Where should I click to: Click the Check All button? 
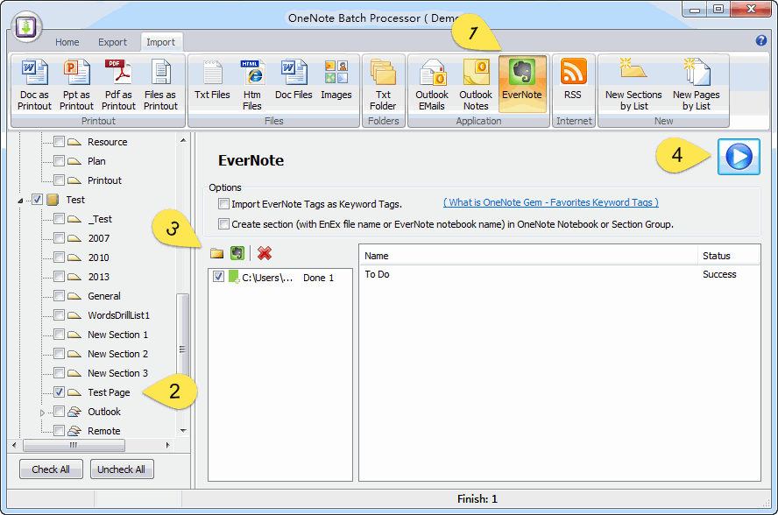pyautogui.click(x=51, y=469)
